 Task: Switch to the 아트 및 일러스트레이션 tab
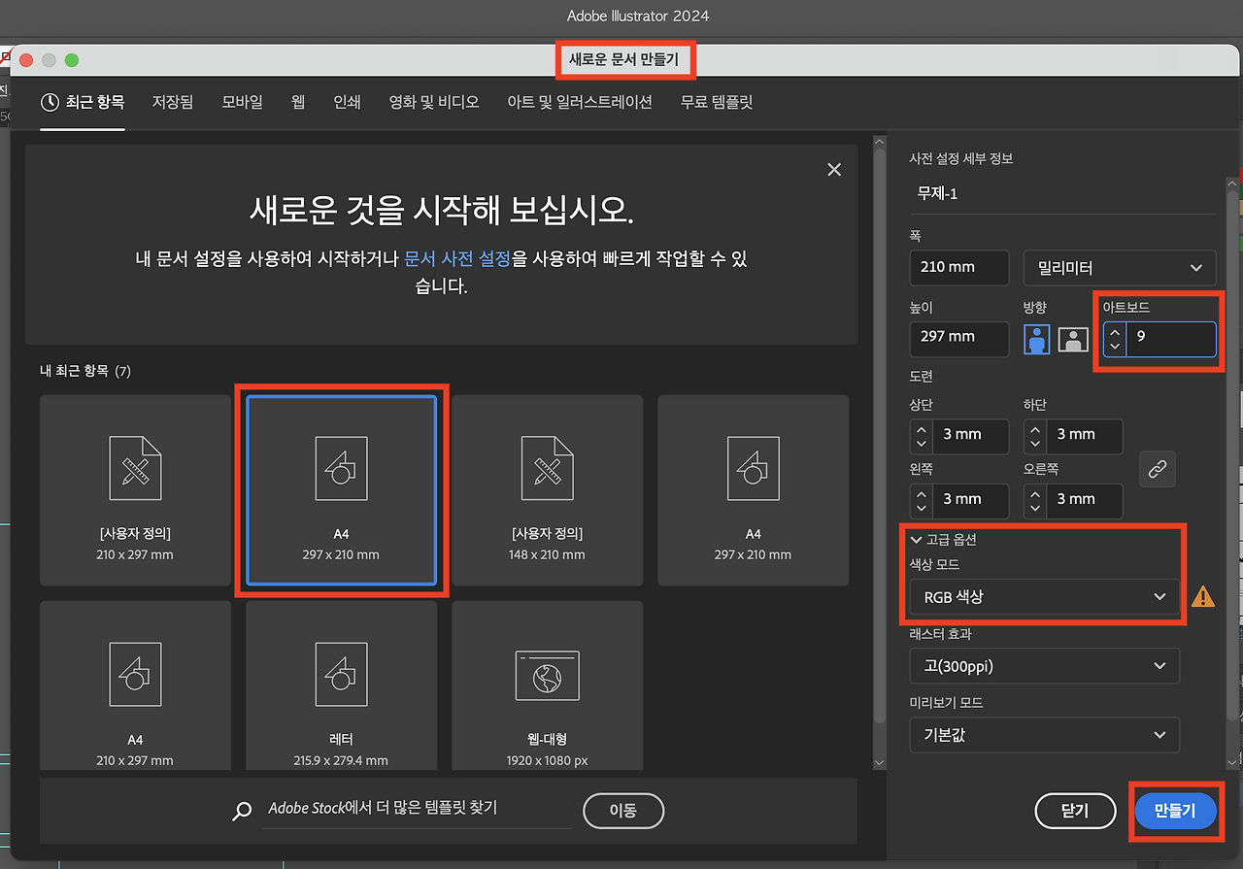coord(580,102)
